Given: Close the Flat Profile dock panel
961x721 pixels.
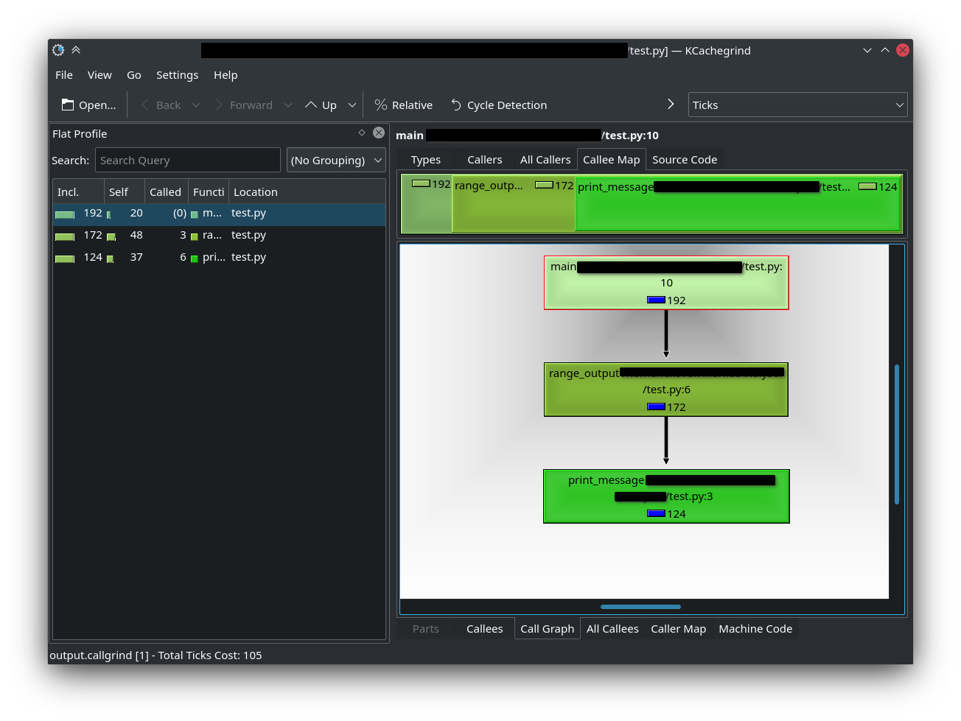Looking at the screenshot, I should point(379,133).
